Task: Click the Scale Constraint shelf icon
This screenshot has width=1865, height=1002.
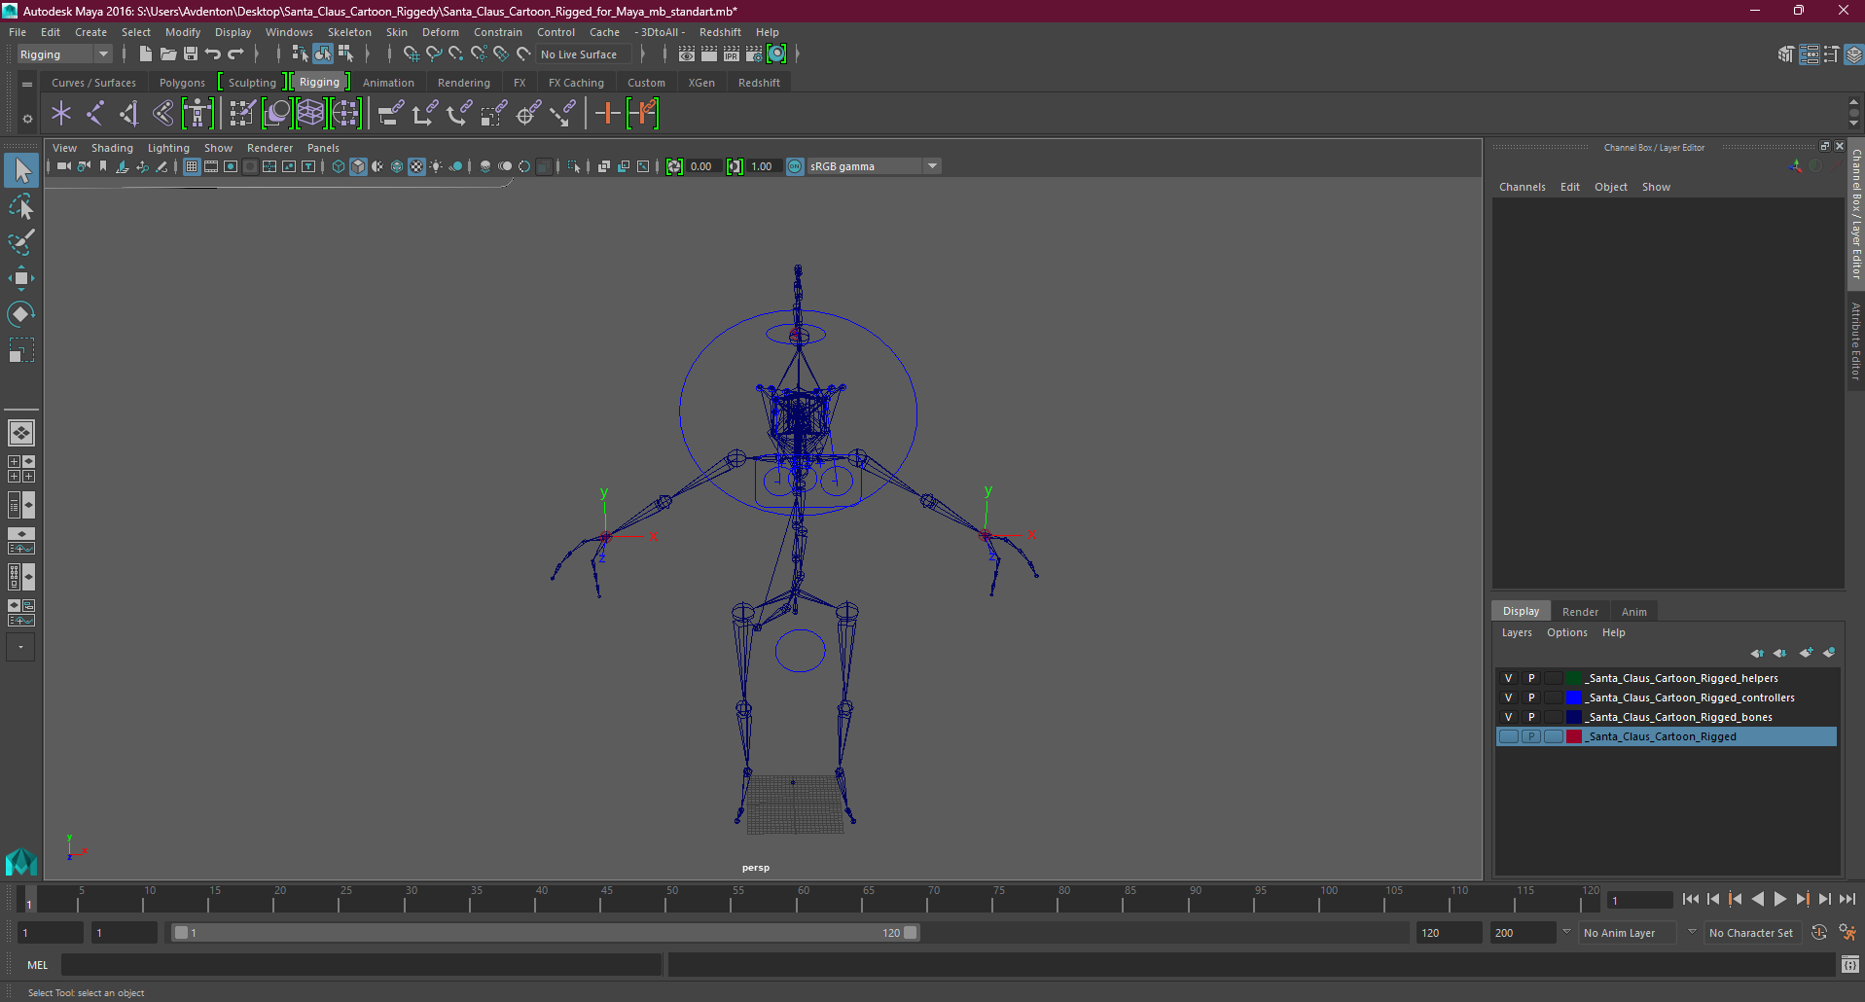Action: coord(494,114)
